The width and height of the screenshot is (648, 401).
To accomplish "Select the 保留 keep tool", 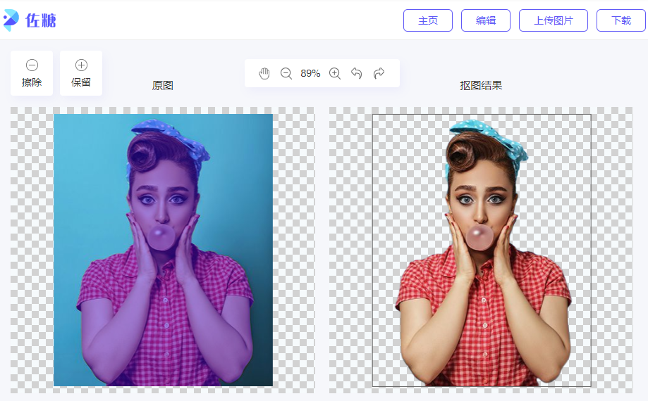I will tap(81, 73).
